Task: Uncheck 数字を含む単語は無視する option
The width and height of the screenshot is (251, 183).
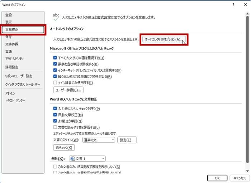Action: pos(55,64)
